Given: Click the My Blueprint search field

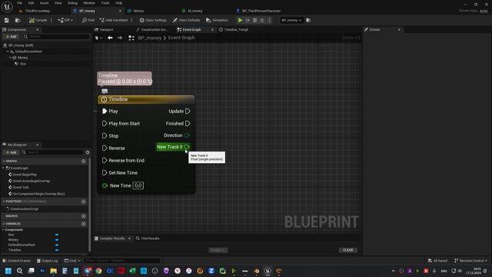Looking at the screenshot, I should [x=53, y=152].
